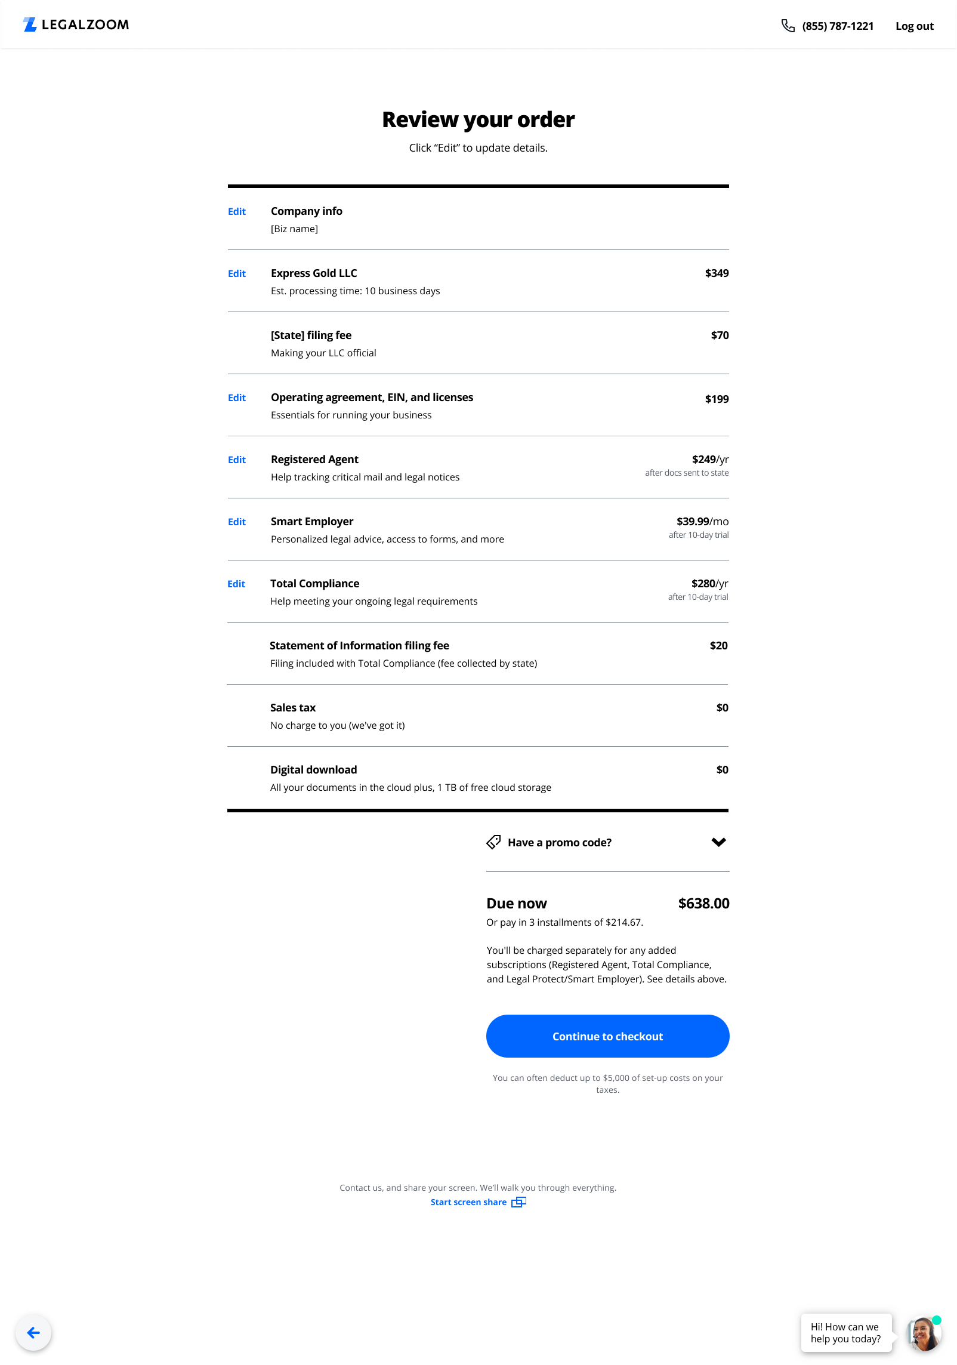The height and width of the screenshot is (1365, 957).
Task: Call the (855) 787-1221 number link
Action: 837,26
